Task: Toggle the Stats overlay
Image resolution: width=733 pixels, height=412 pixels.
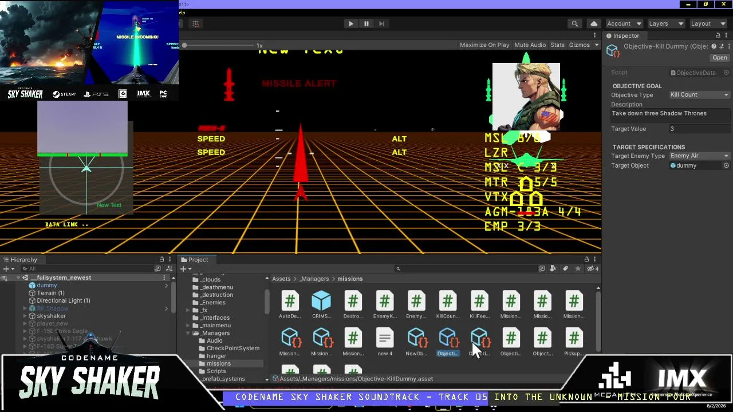Action: coord(557,45)
